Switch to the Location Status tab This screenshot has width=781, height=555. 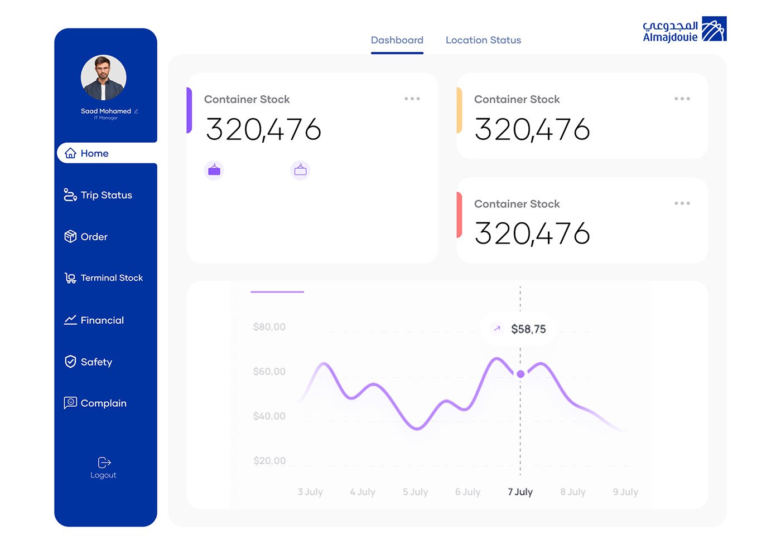tap(483, 40)
